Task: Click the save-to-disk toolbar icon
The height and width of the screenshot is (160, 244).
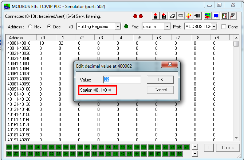Action: pos(155,16)
